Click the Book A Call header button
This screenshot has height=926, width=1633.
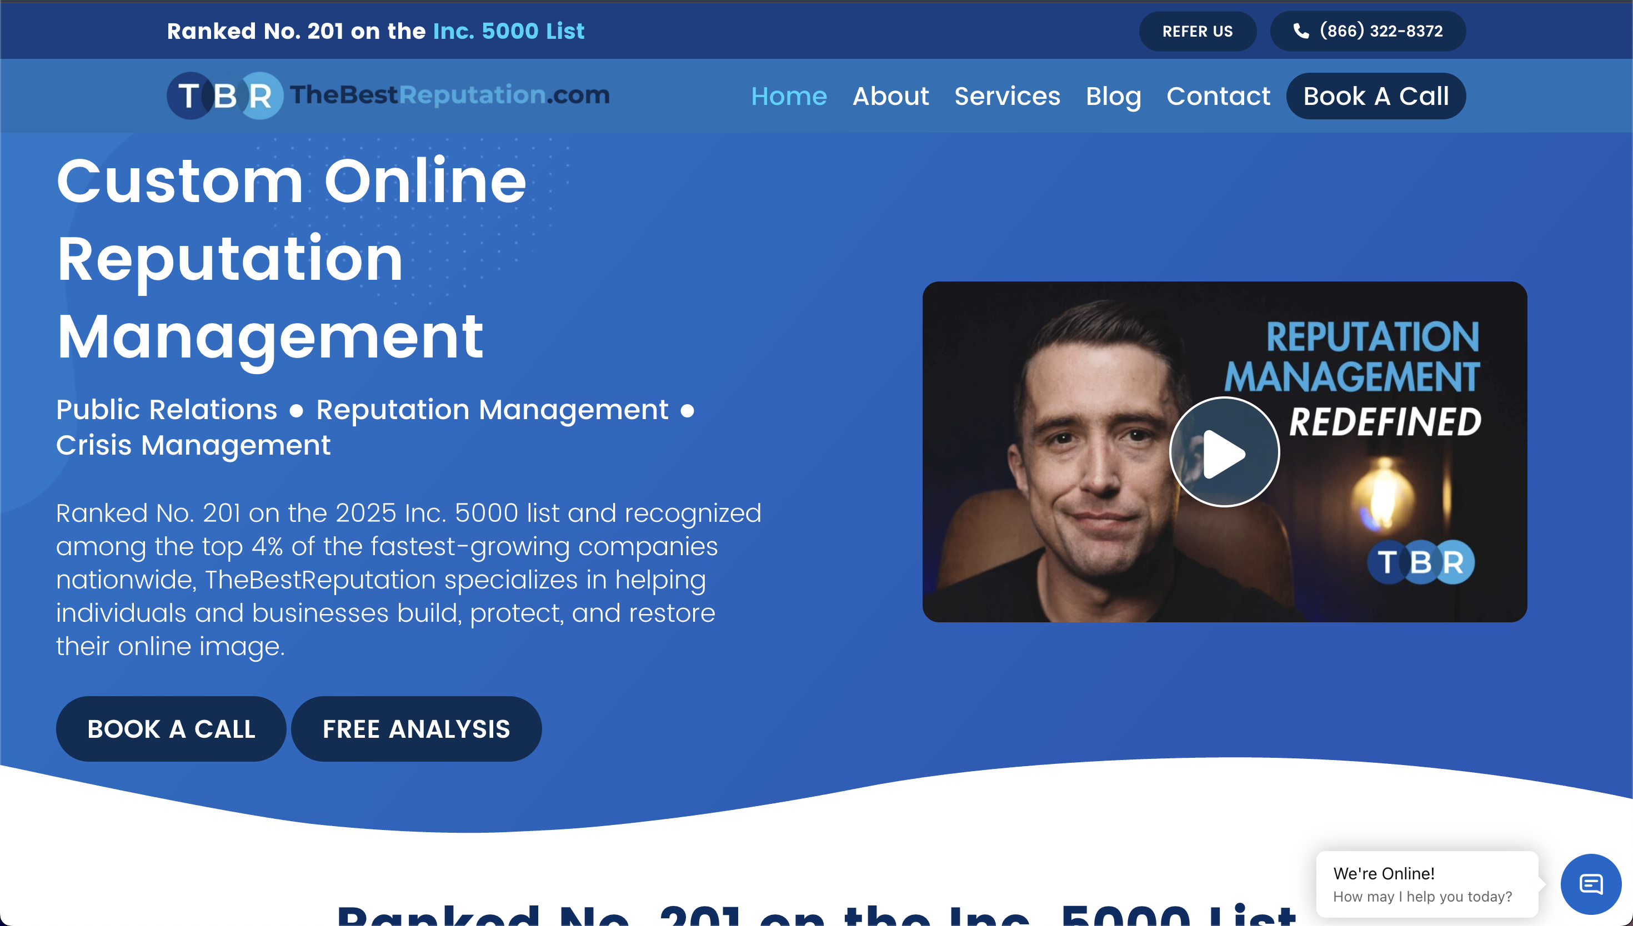pyautogui.click(x=1376, y=96)
